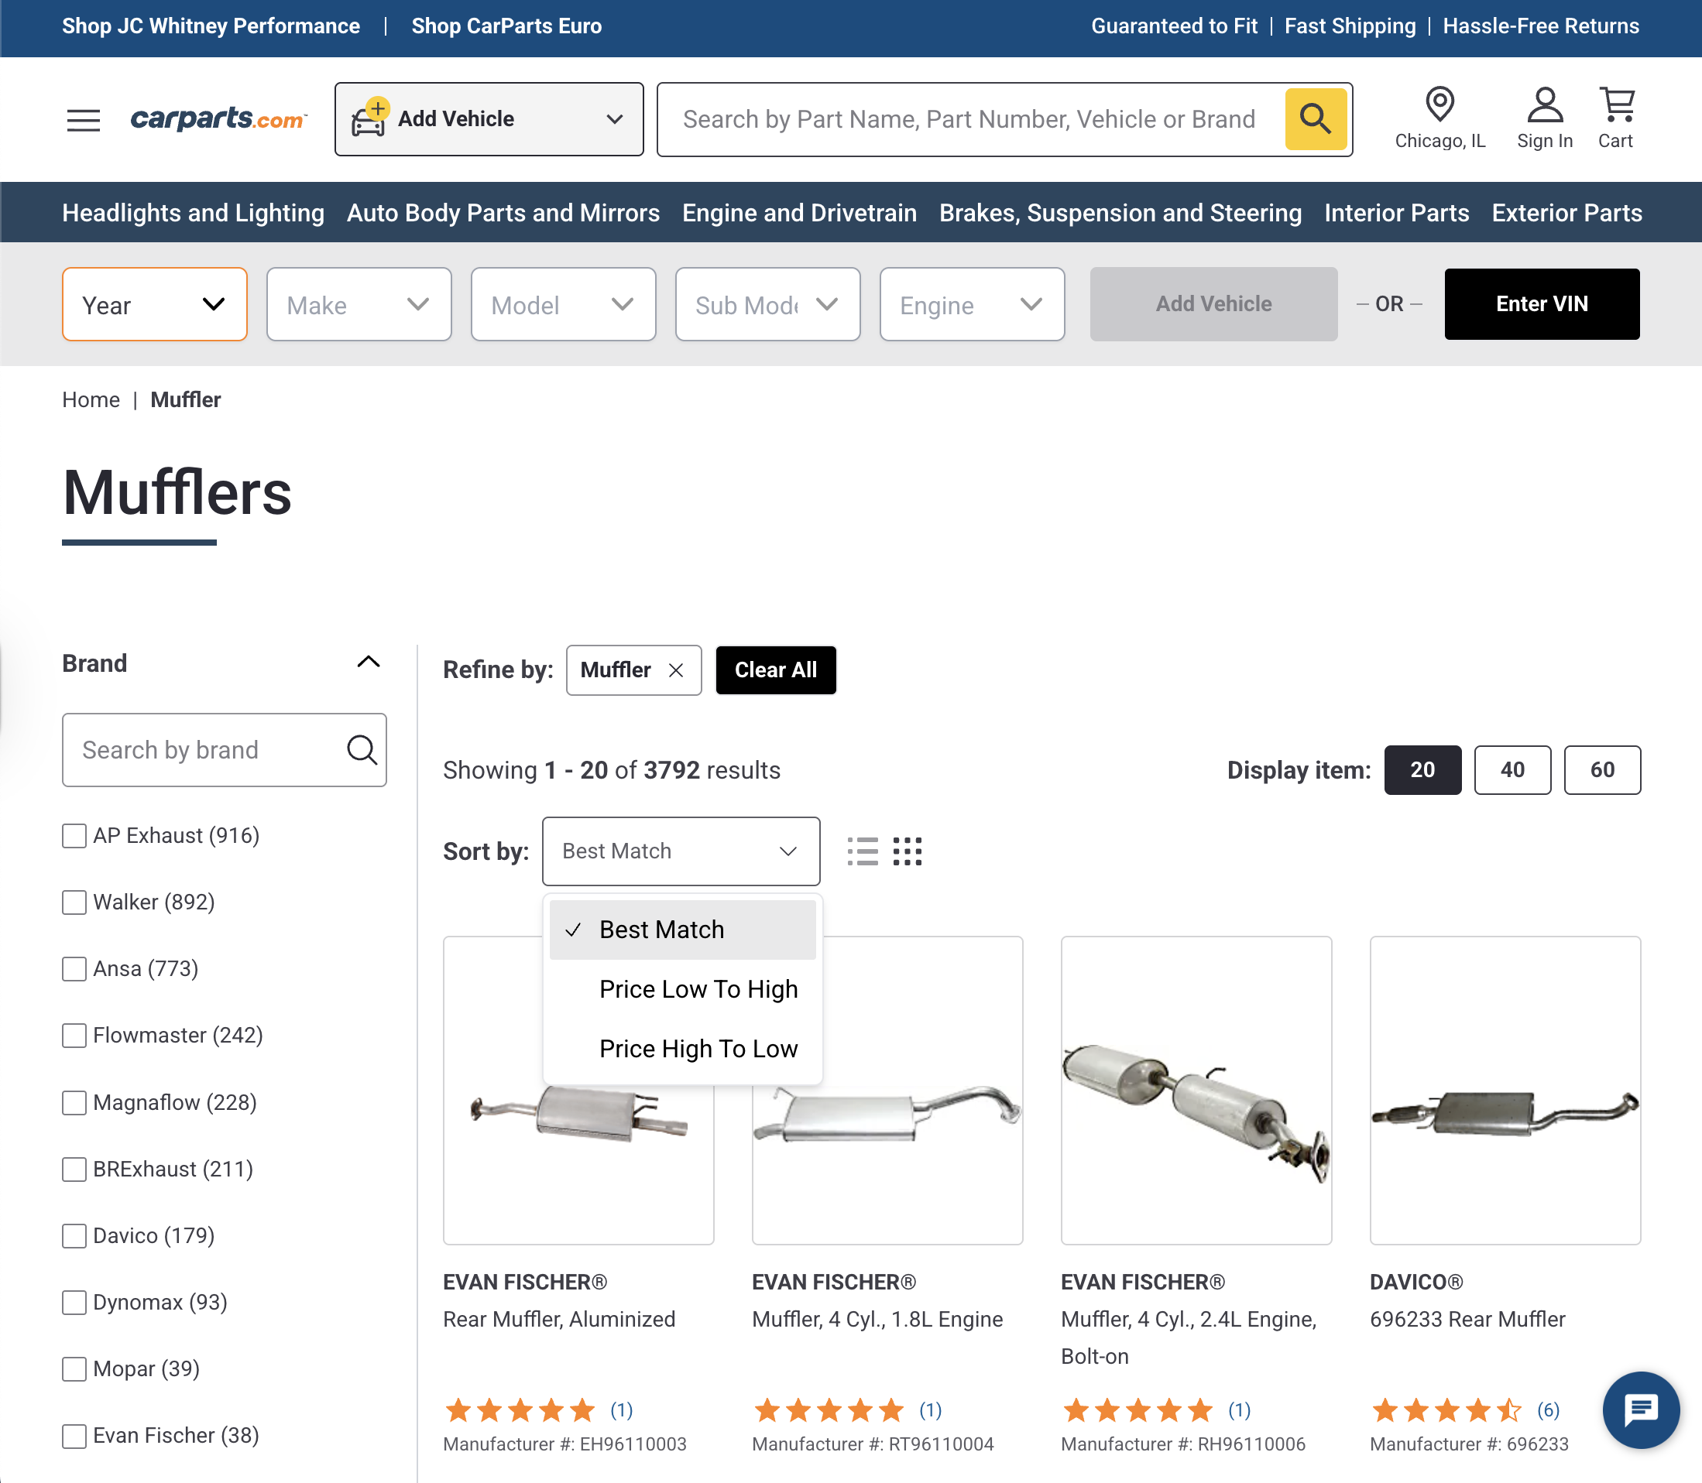1702x1483 pixels.
Task: Collapse the Brand filter section
Action: coord(369,662)
